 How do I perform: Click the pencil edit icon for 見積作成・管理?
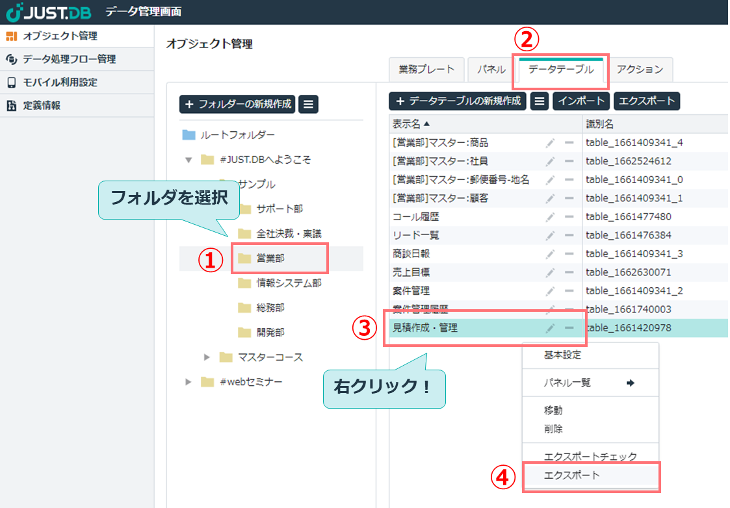click(x=551, y=328)
